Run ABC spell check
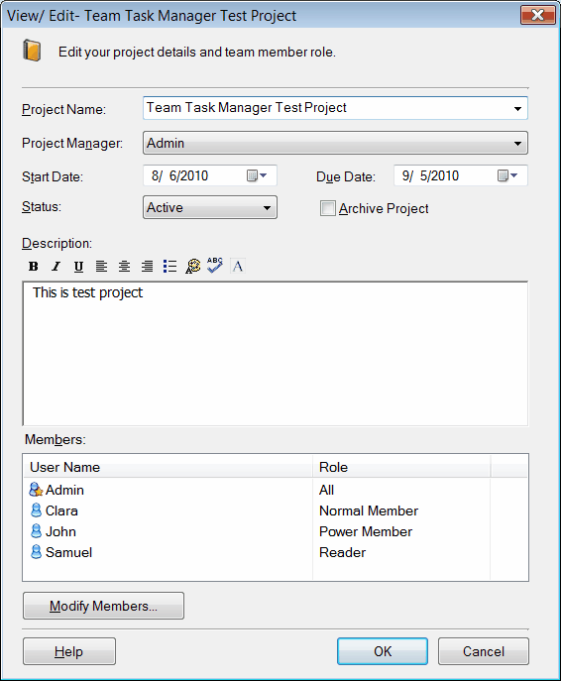This screenshot has height=681, width=561. click(215, 266)
